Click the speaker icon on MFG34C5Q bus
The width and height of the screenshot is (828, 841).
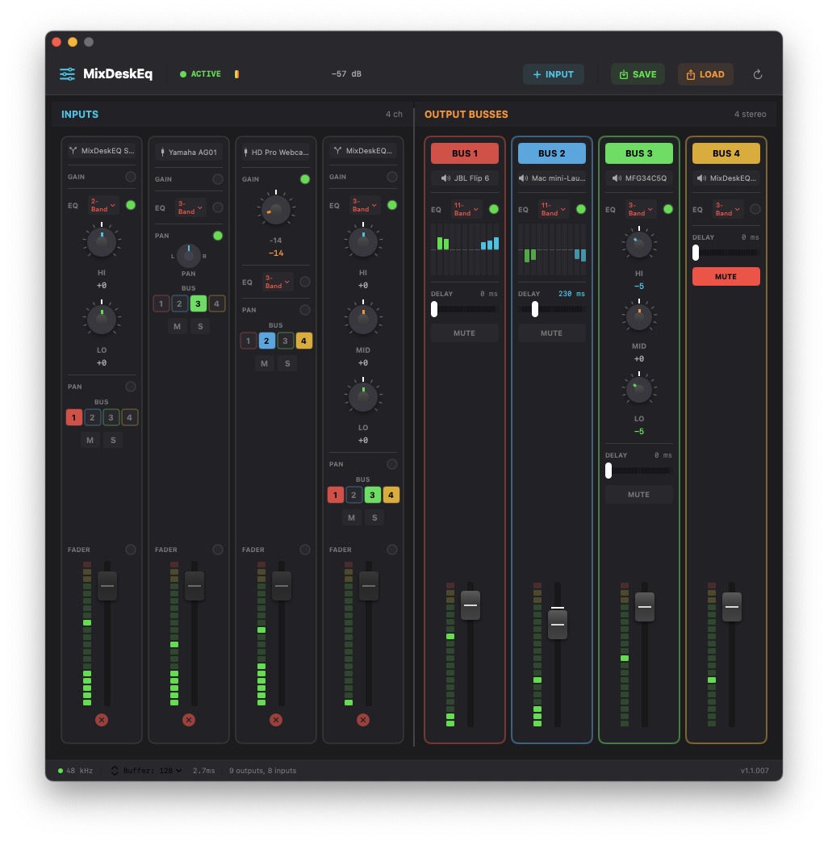[x=617, y=178]
